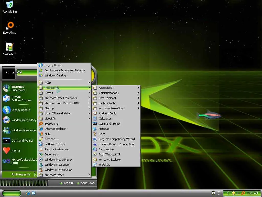Click the Everything tray icon near clock
Viewport: 262px width, 197px height.
pos(243,193)
